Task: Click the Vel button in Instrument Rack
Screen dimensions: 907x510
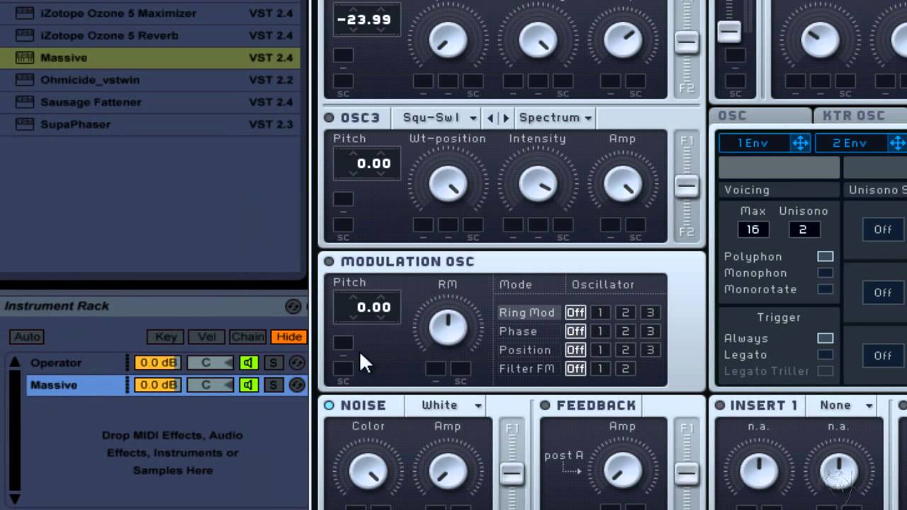Action: coord(206,336)
